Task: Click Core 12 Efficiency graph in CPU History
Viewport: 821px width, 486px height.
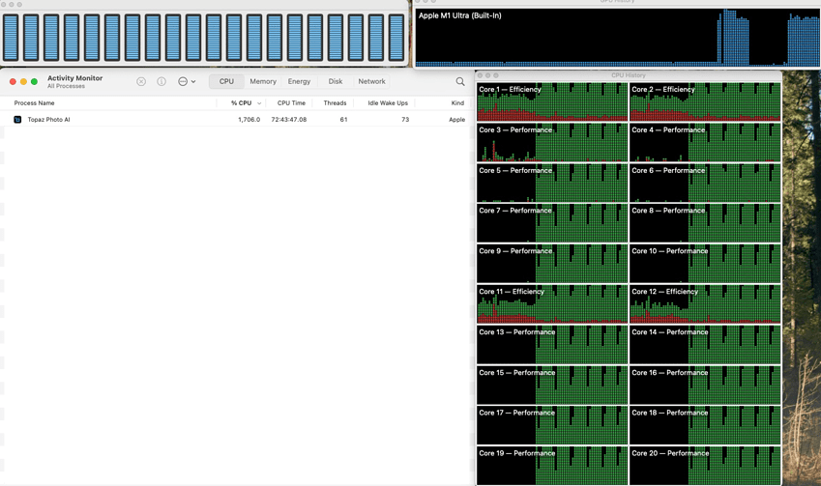Action: point(705,304)
